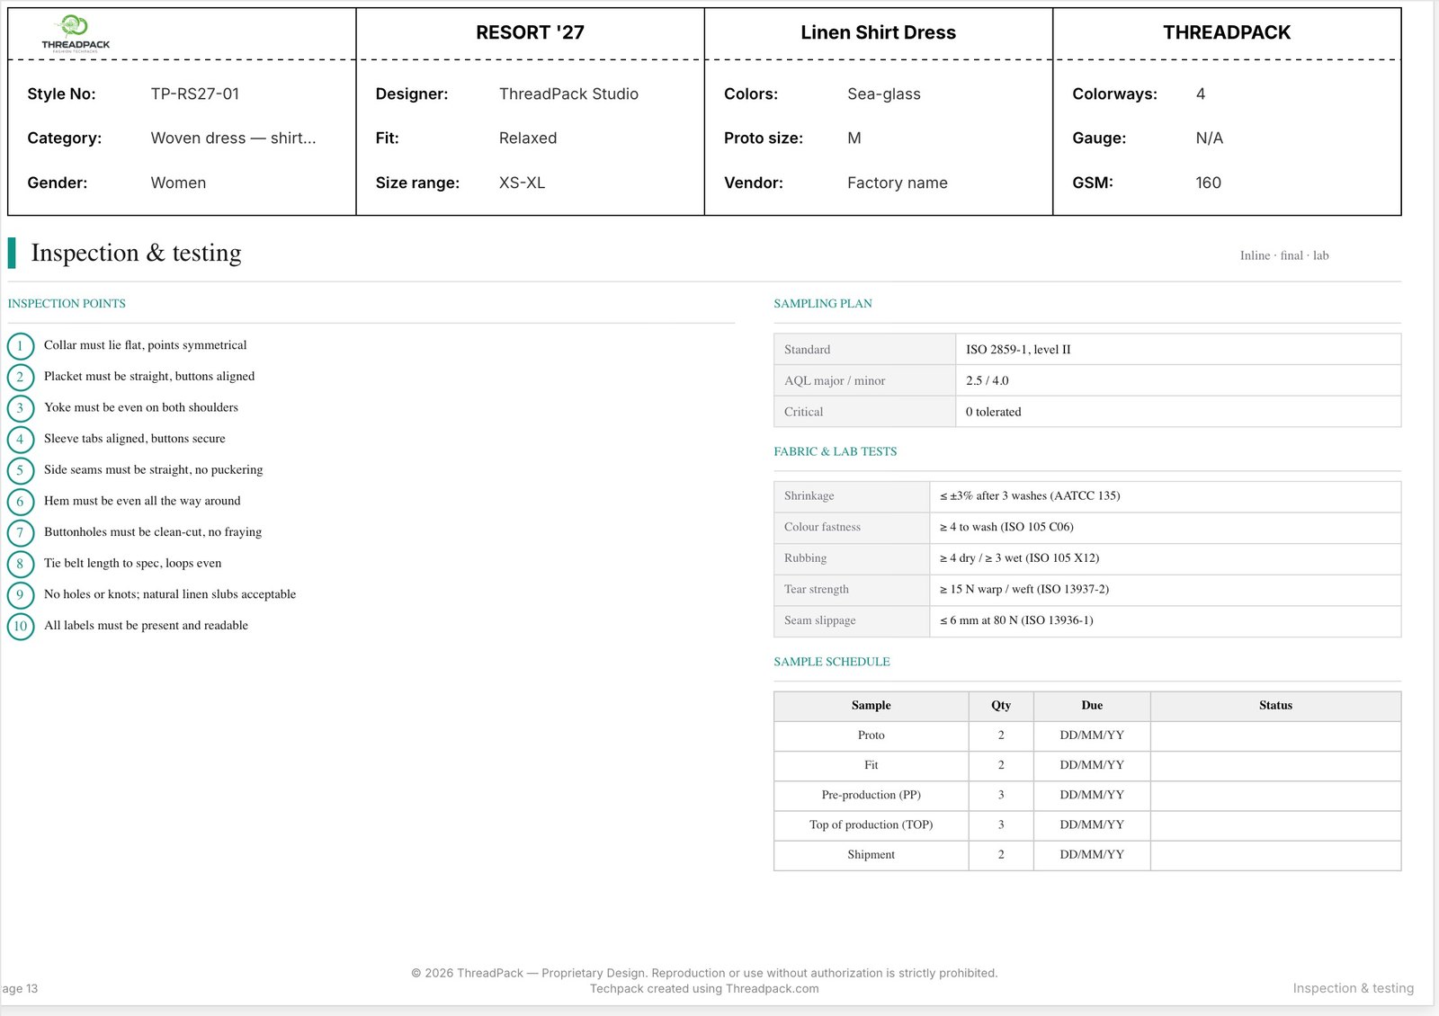This screenshot has width=1439, height=1016.
Task: Click the 'Inspection & testing' section heading
Action: pyautogui.click(x=136, y=253)
